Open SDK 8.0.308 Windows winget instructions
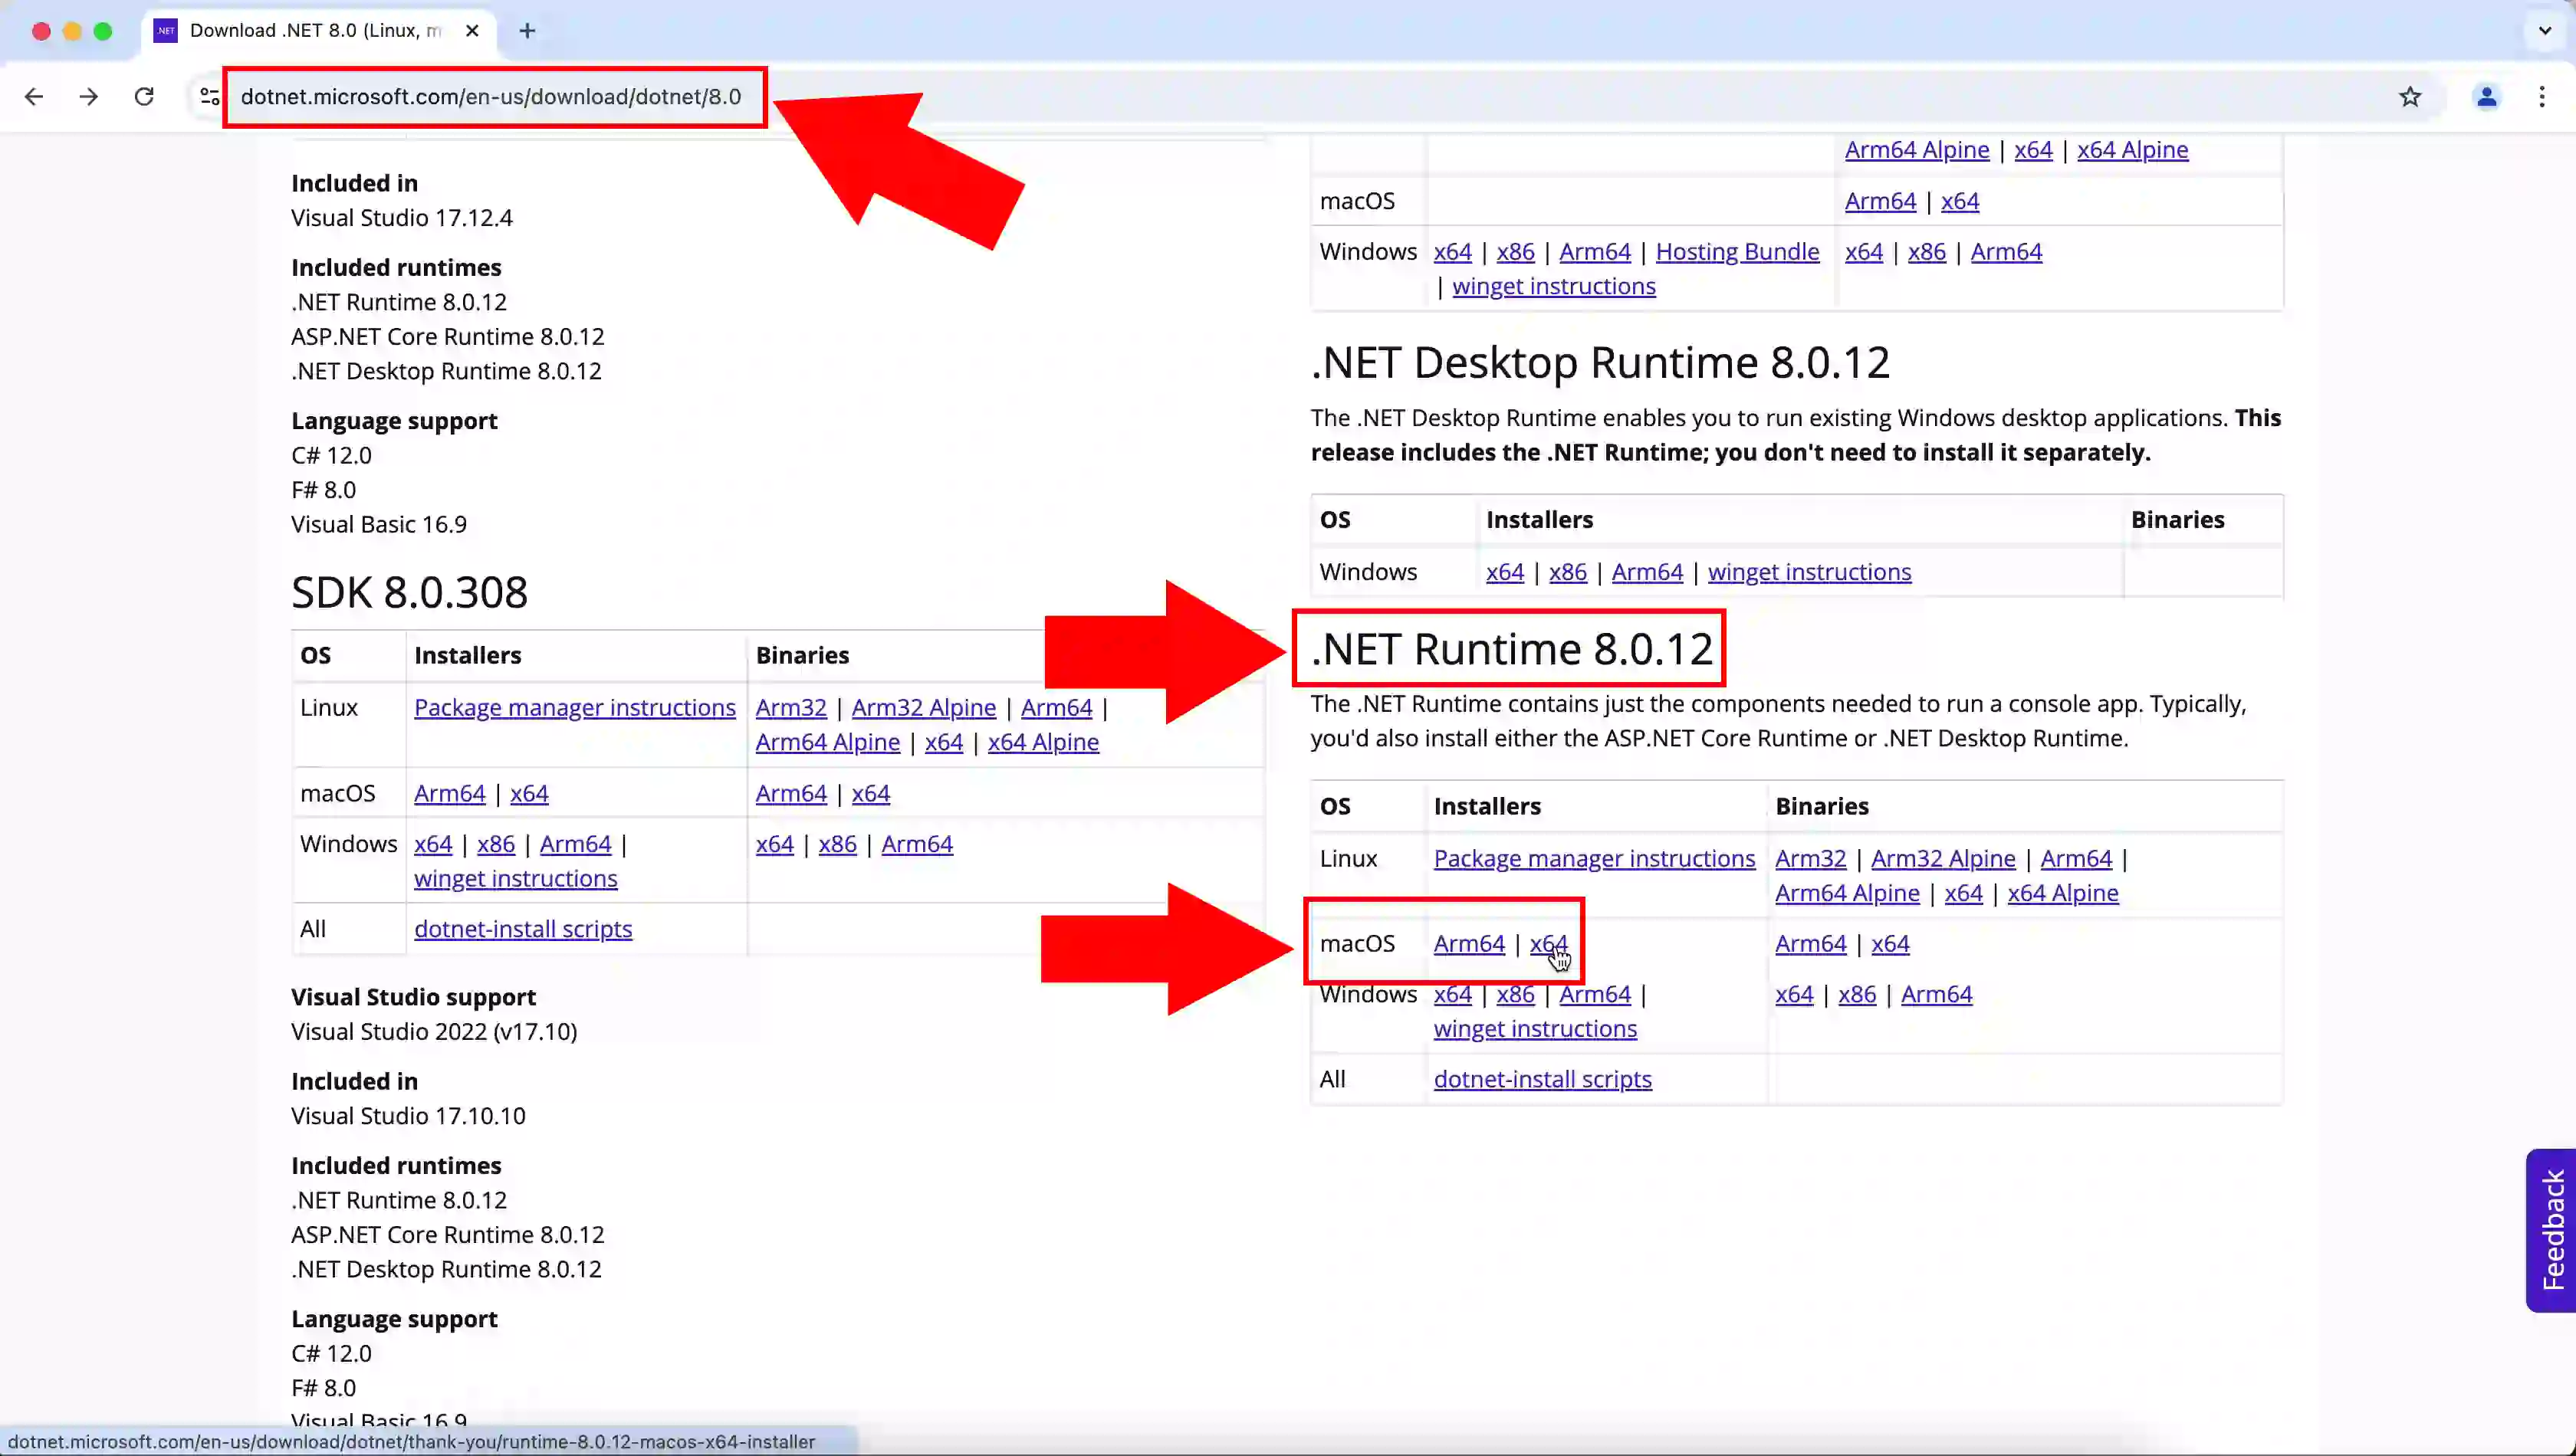 pos(515,878)
